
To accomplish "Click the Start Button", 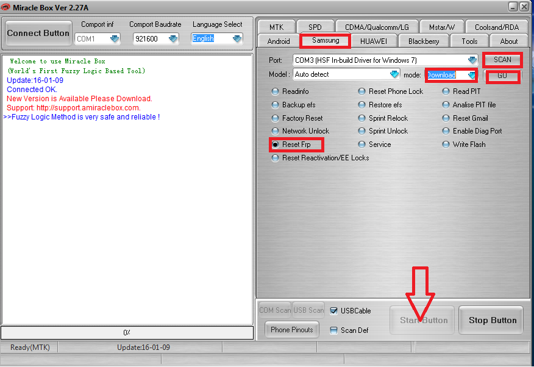I will coord(422,320).
